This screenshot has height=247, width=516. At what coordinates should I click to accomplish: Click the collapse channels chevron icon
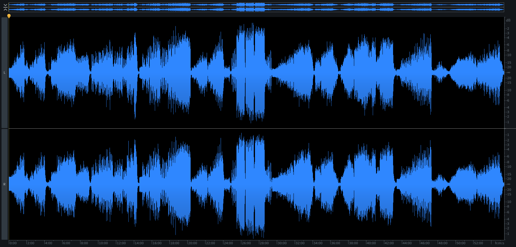[x=5, y=7]
